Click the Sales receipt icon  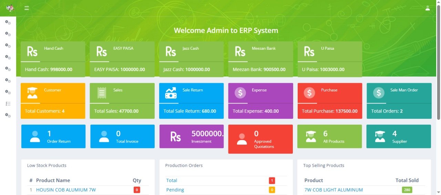pos(101,93)
